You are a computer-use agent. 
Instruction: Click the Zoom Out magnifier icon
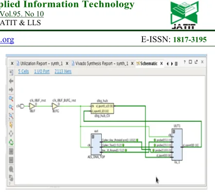(x=11, y=107)
